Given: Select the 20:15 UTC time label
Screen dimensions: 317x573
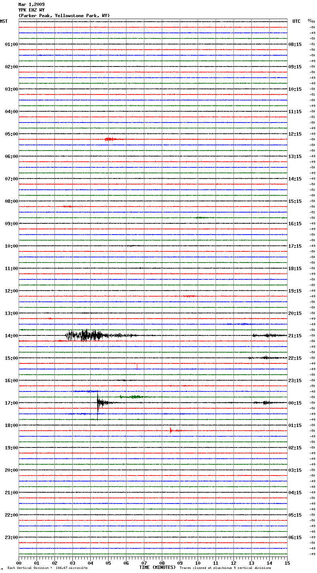Looking at the screenshot, I should point(295,313).
